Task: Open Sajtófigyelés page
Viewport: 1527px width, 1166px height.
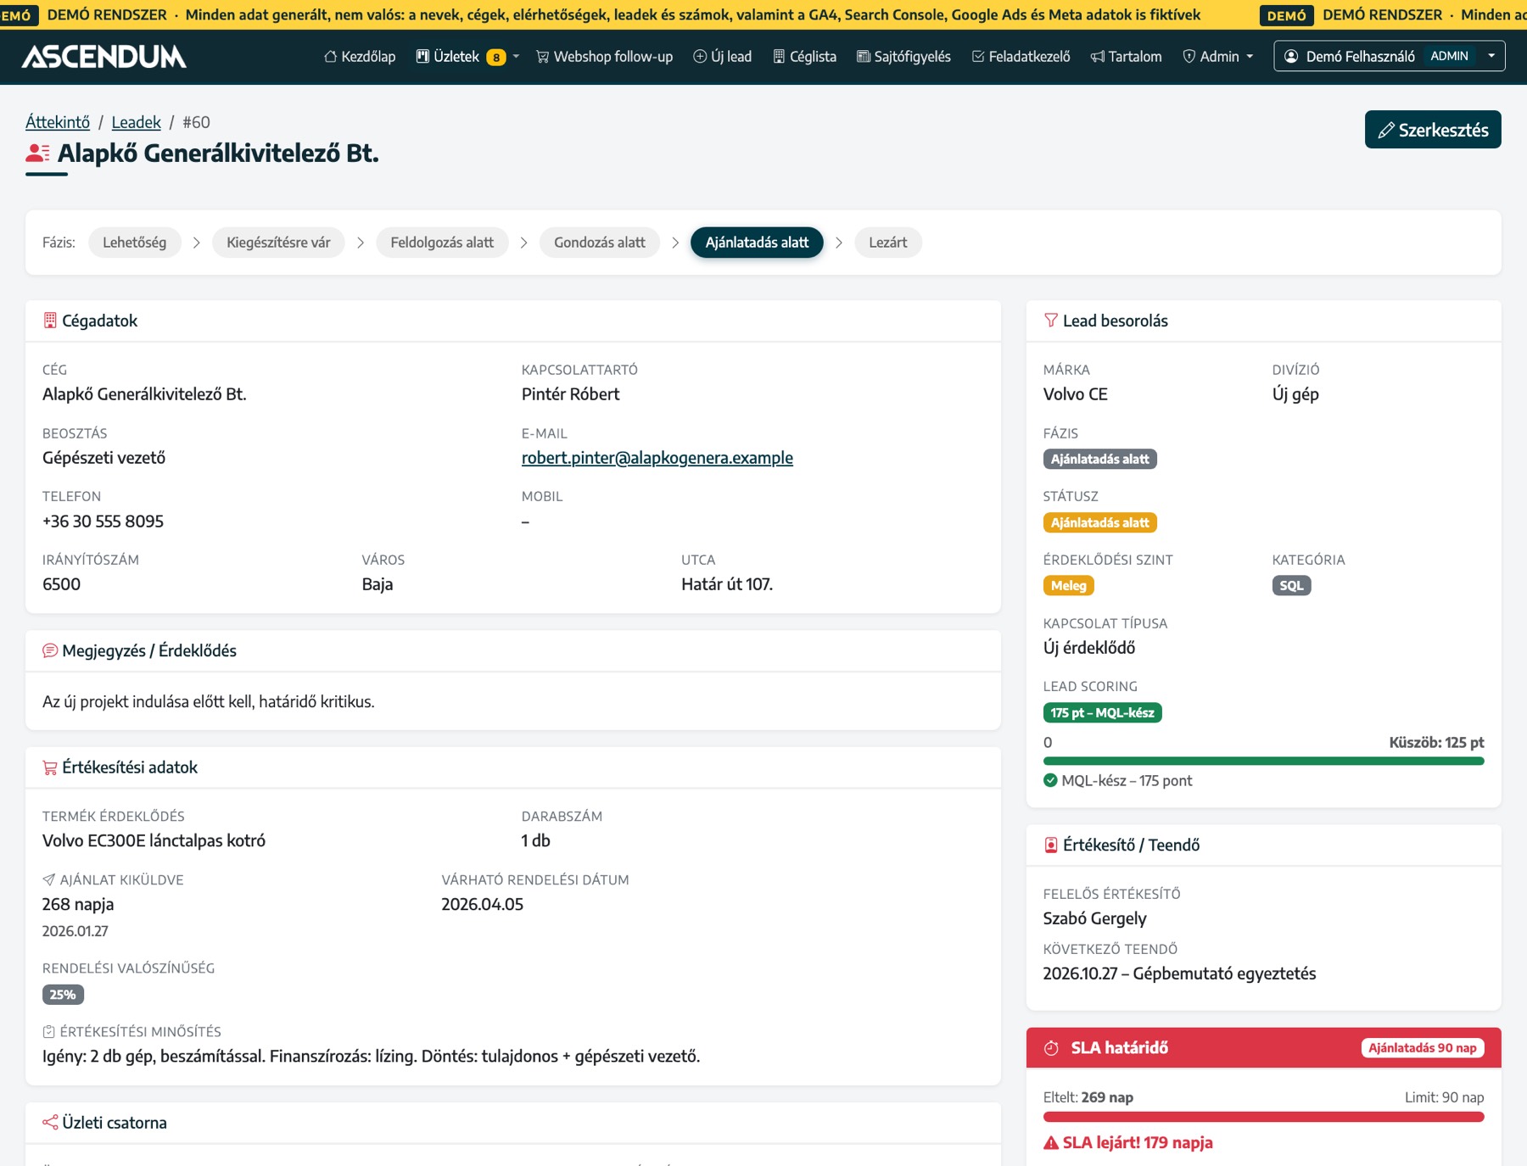Action: click(903, 57)
